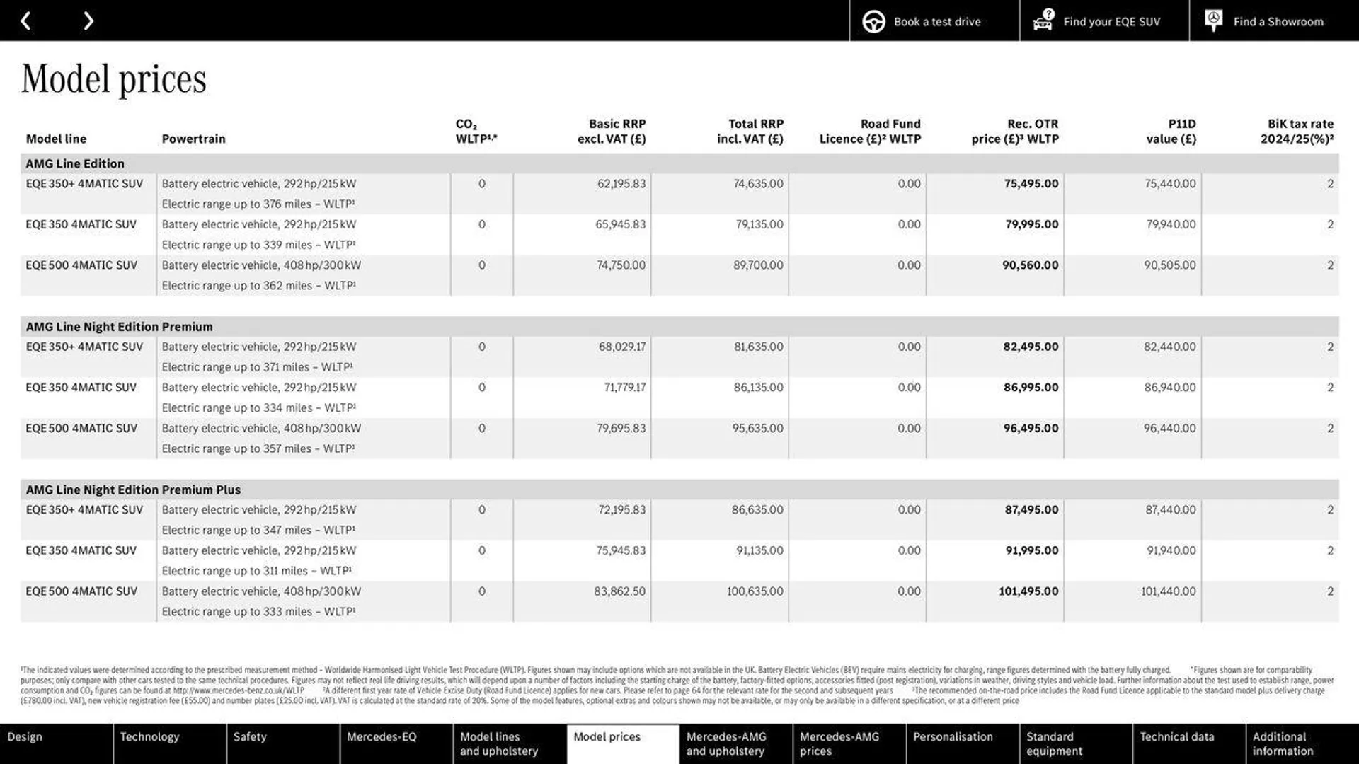Open Mercedes-AMG and upholstery tab
This screenshot has width=1359, height=764.
click(736, 743)
